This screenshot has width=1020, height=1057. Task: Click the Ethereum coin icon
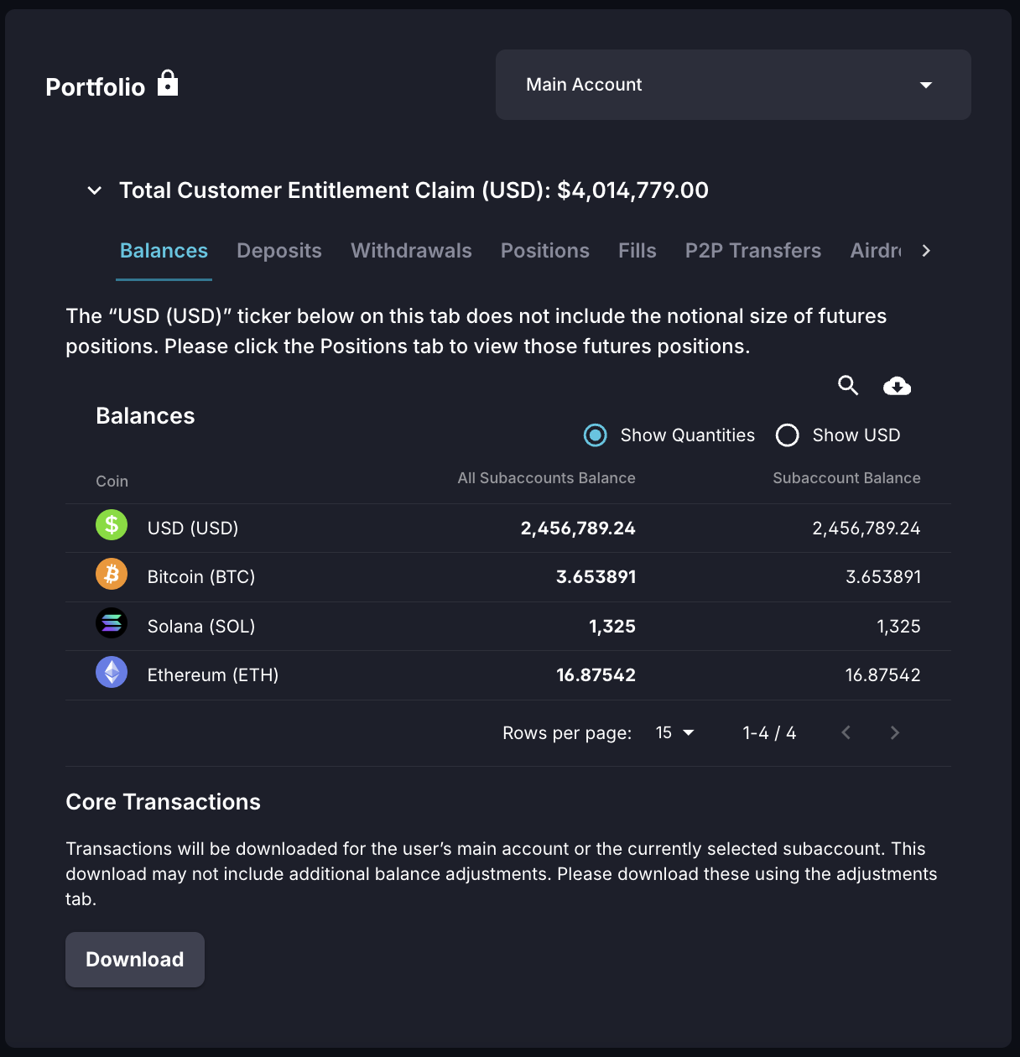coord(112,672)
